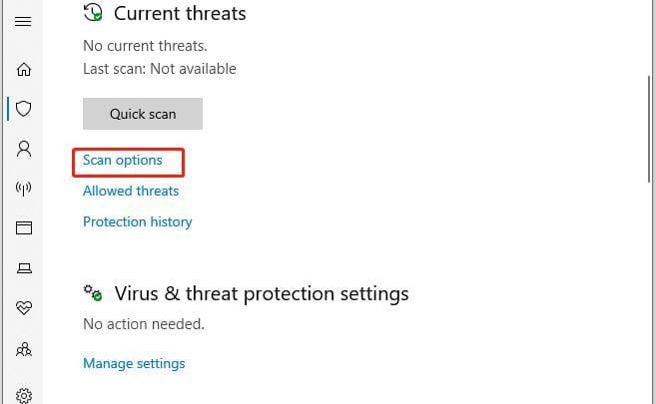656x404 pixels.
Task: Open the hamburger navigation menu
Action: tap(23, 21)
